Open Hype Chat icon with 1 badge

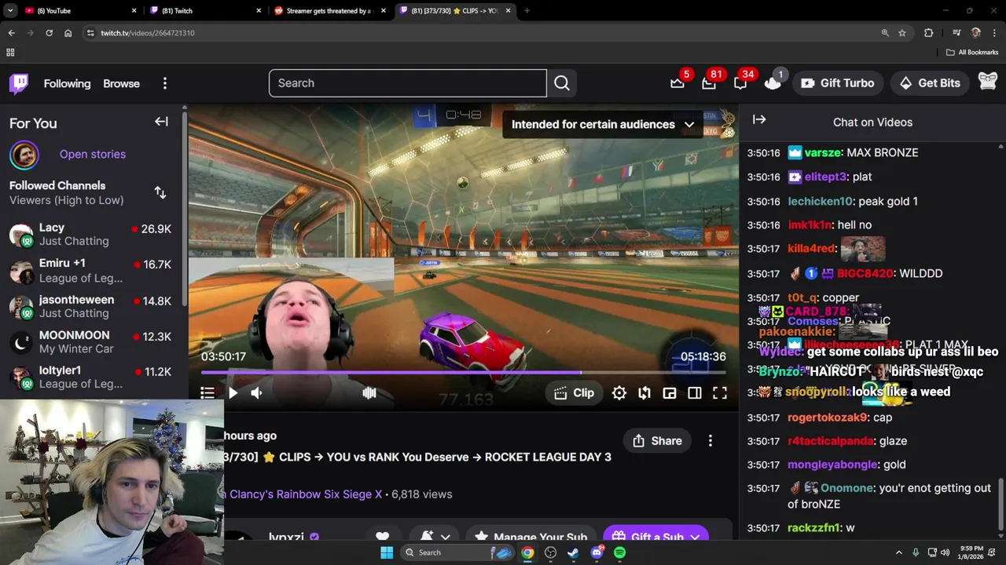click(x=773, y=83)
